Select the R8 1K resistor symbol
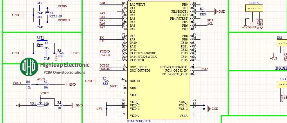 pos(59,105)
